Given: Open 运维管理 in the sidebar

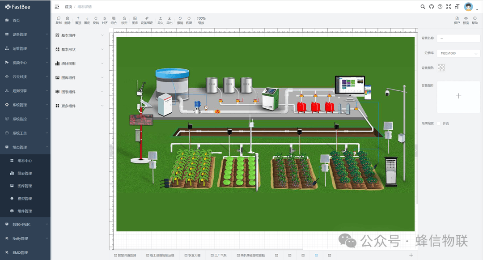Looking at the screenshot, I should (25, 49).
